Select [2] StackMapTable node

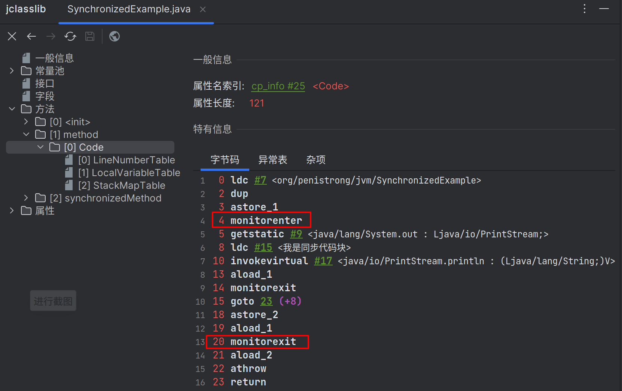122,185
